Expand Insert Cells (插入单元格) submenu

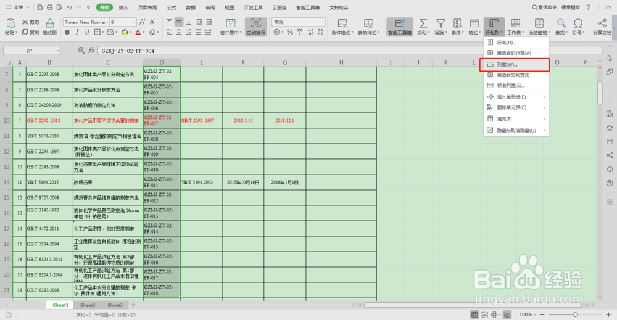click(516, 97)
